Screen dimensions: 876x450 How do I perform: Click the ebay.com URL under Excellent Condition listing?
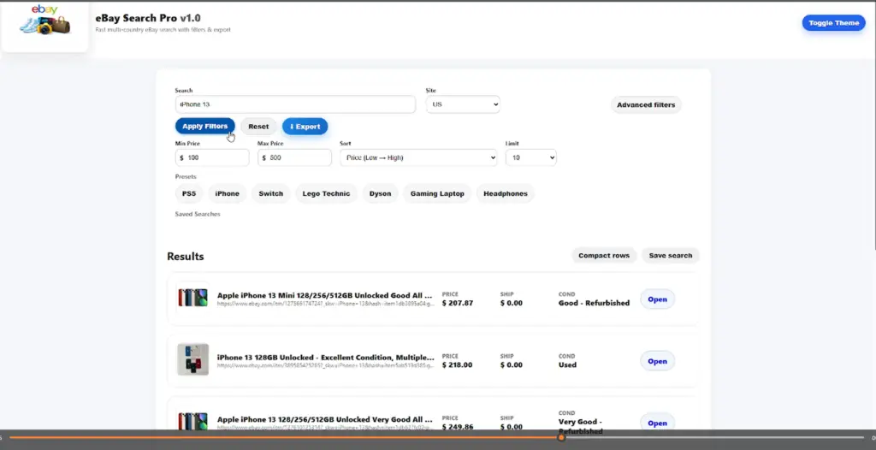point(326,365)
